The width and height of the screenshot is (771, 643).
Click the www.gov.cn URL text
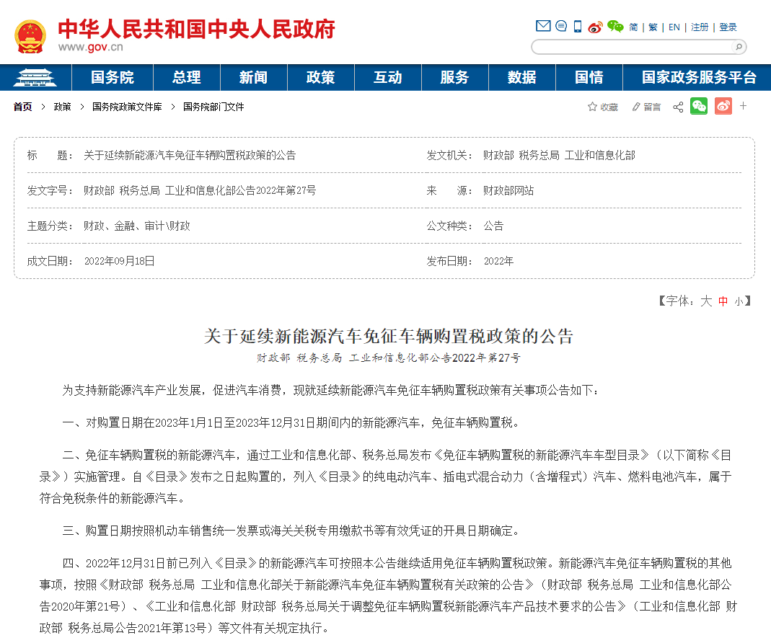[90, 47]
